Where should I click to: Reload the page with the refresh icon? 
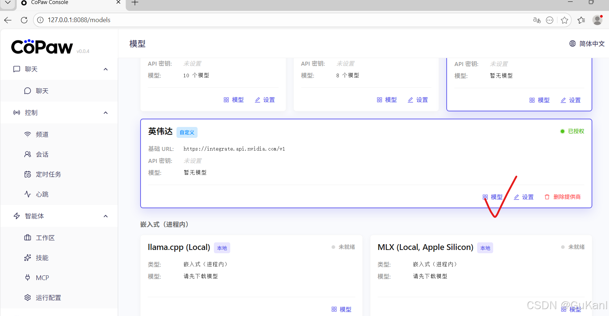[24, 20]
